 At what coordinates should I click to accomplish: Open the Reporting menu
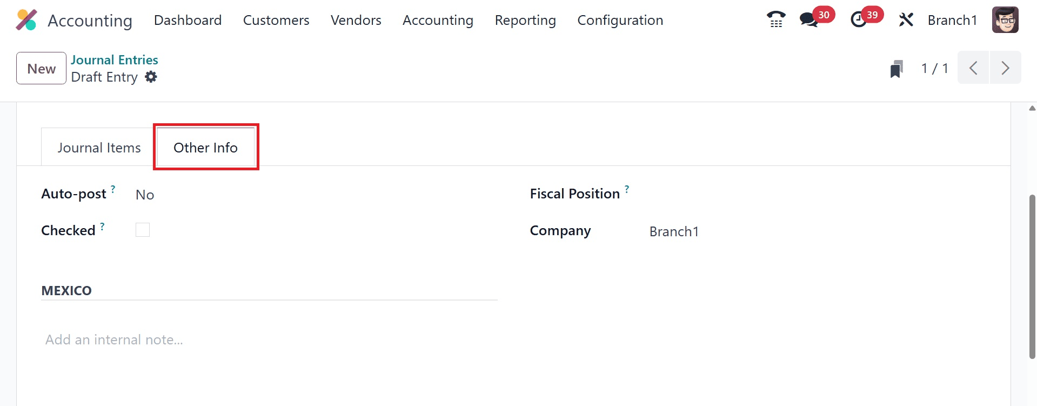[x=525, y=20]
